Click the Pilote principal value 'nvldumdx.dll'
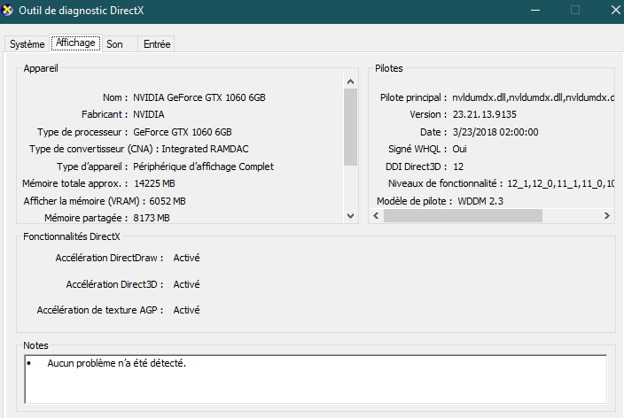 pos(534,97)
